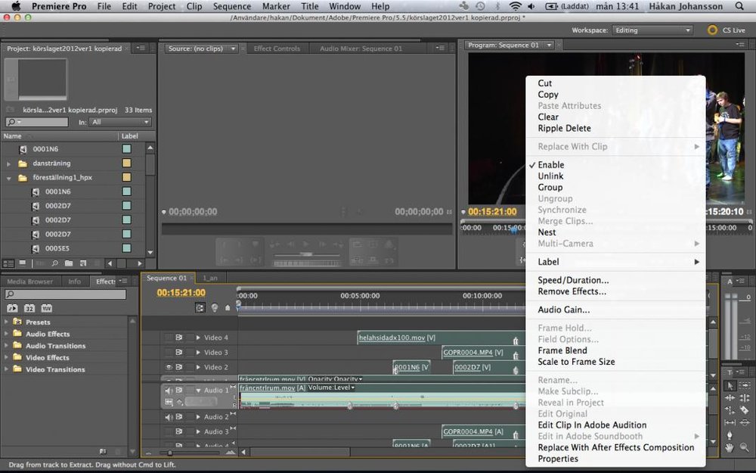Image resolution: width=756 pixels, height=473 pixels.
Task: Switch Project panel to list view
Action: (x=8, y=263)
